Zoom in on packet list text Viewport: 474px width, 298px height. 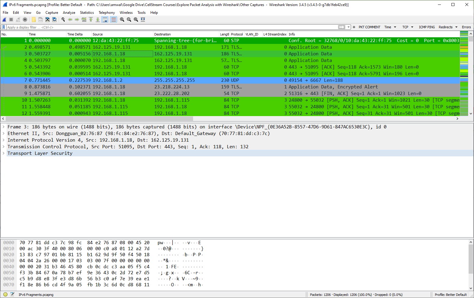[x=122, y=20]
